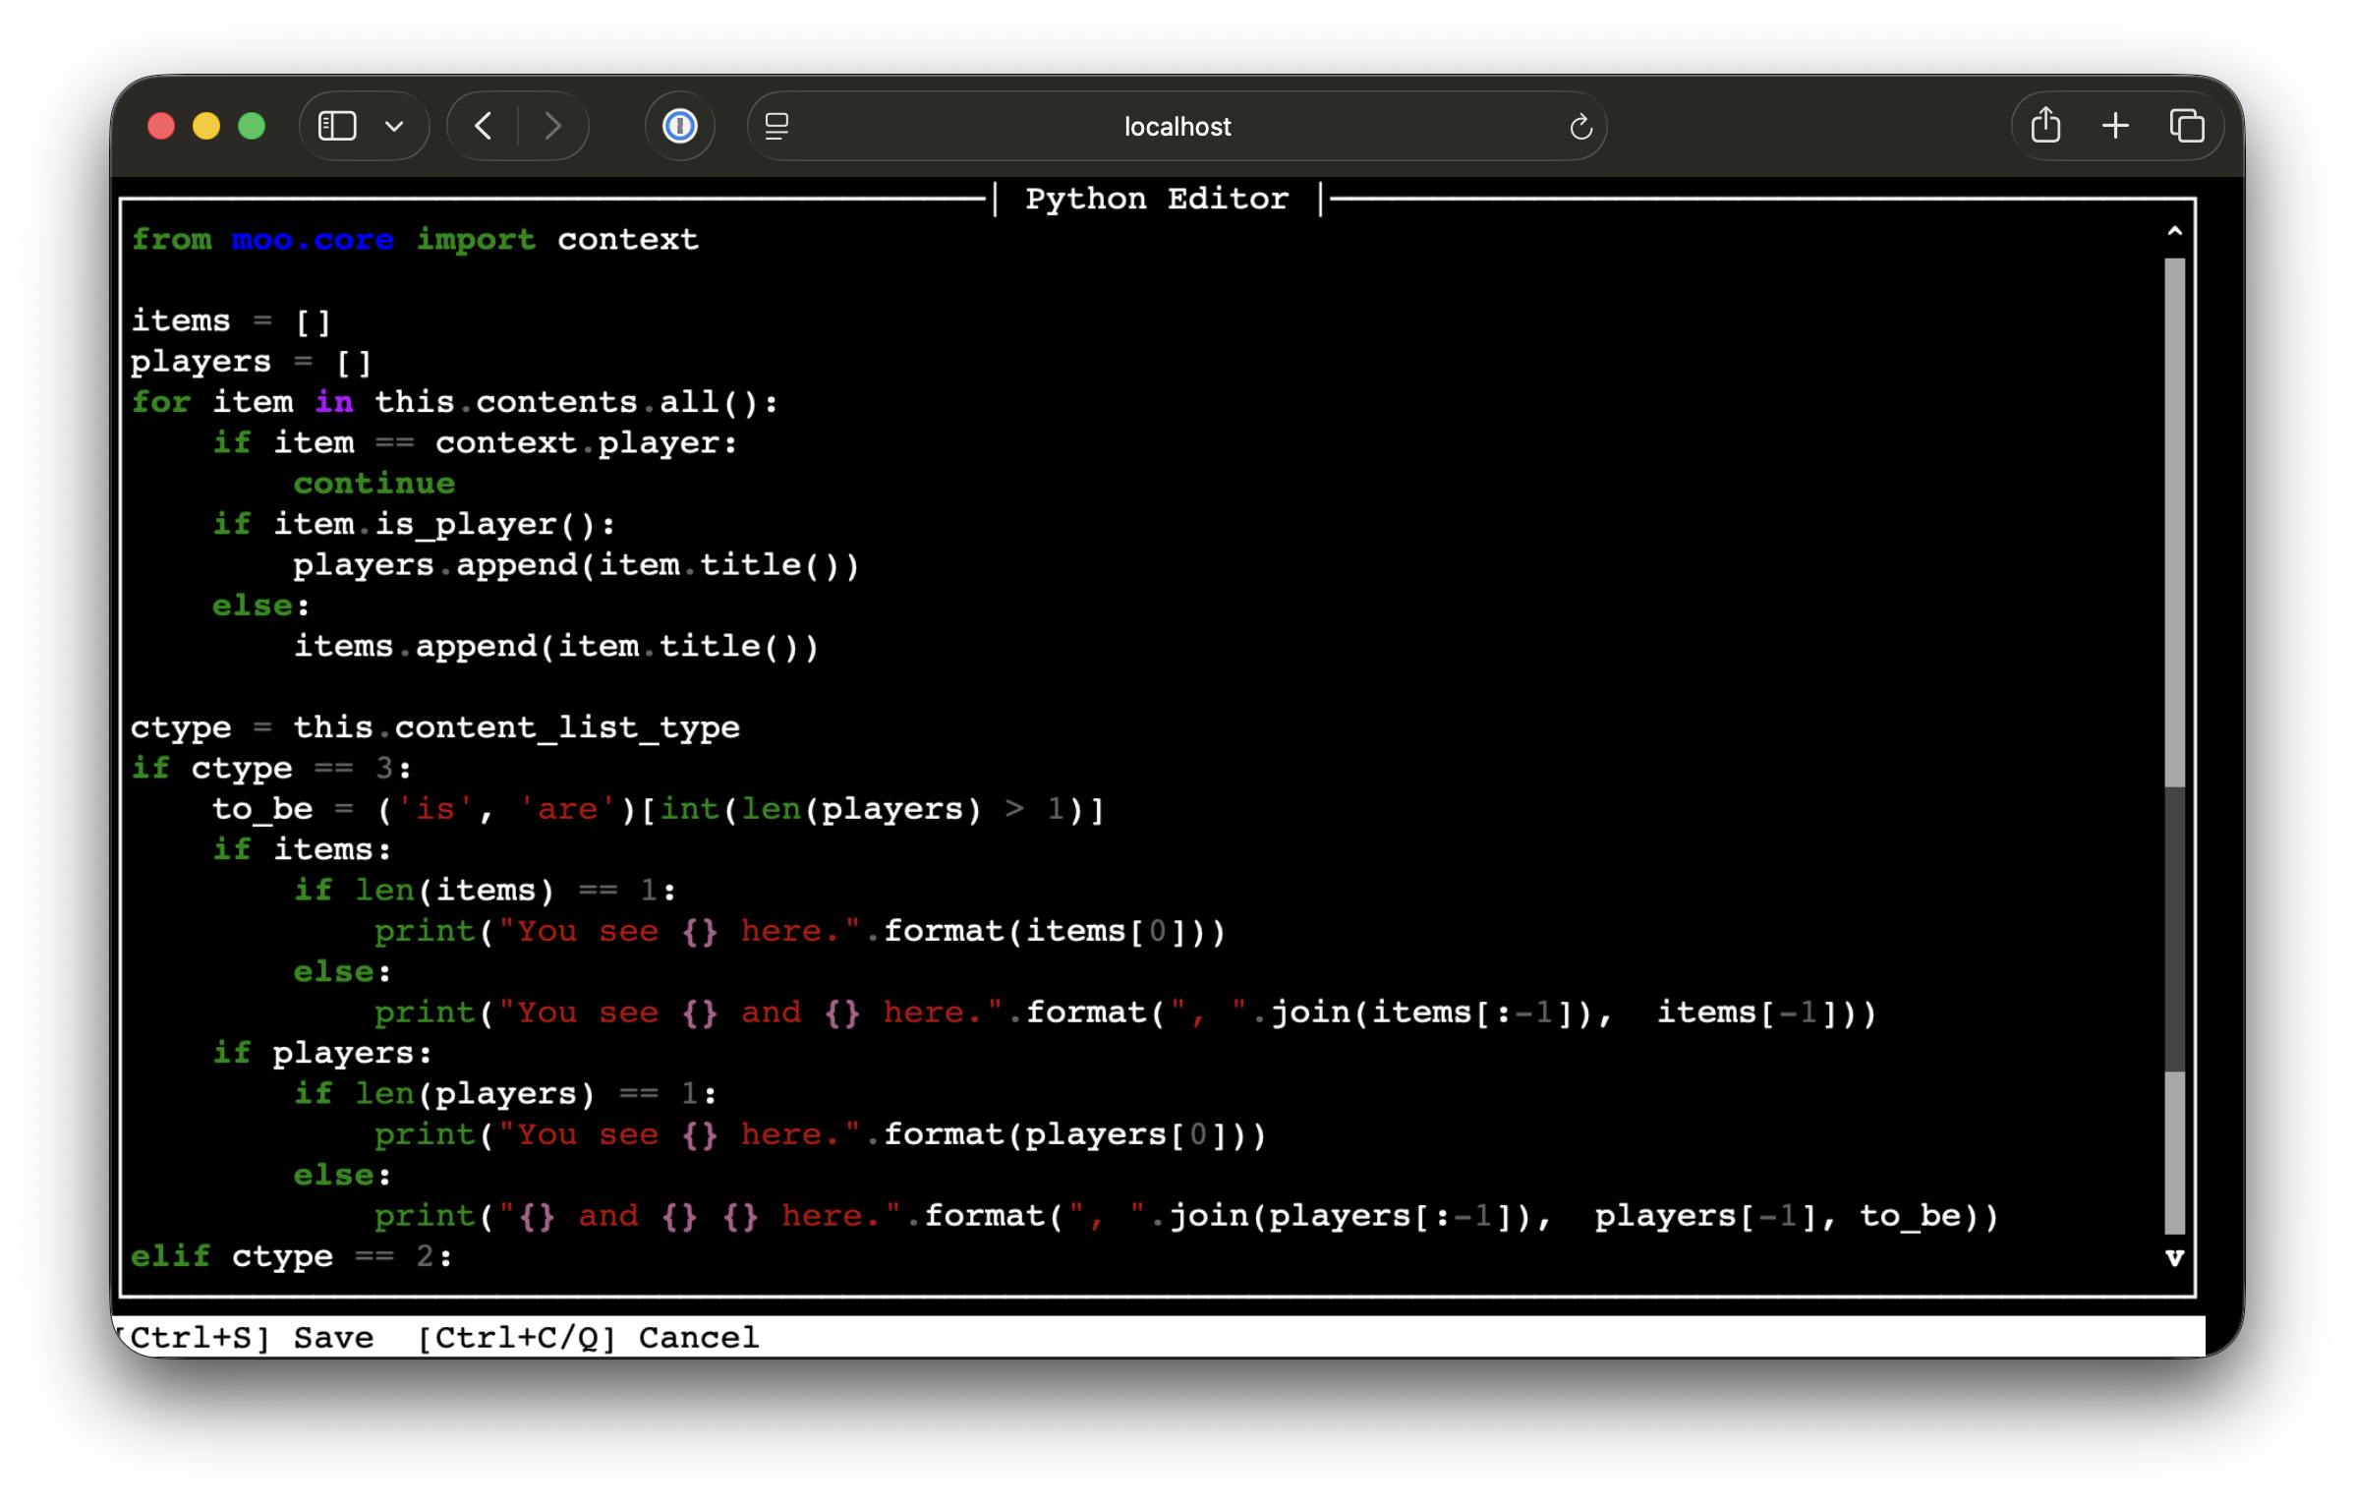The image size is (2355, 1504).
Task: Show the tab overview
Action: point(2186,125)
